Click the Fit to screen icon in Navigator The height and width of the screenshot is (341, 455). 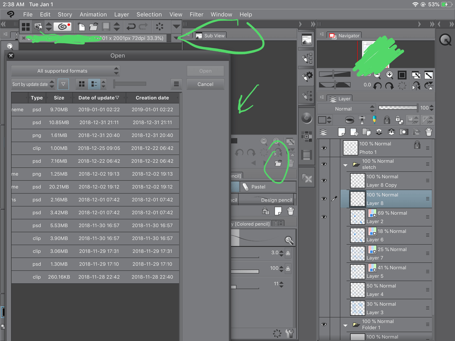click(402, 75)
